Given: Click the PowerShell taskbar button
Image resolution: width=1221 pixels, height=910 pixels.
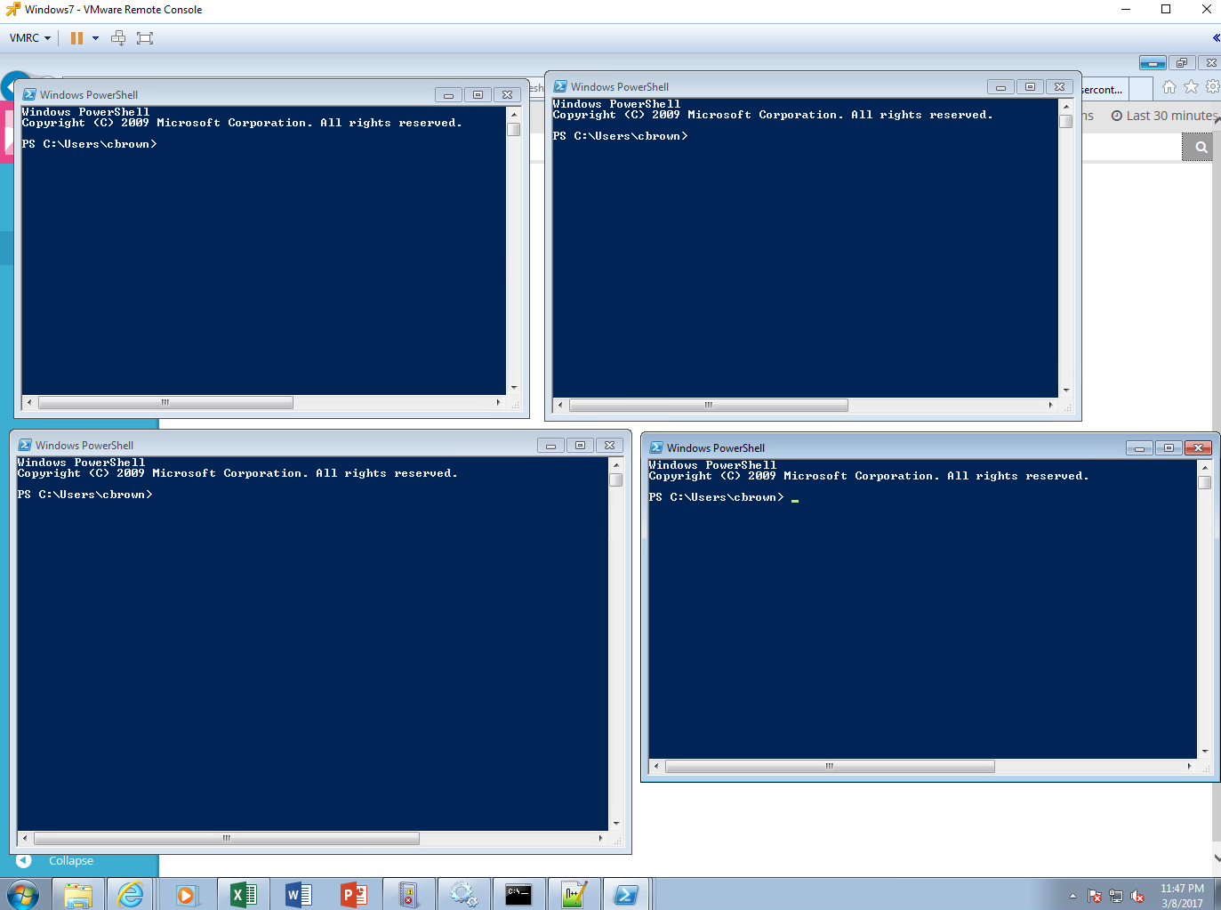Looking at the screenshot, I should click(626, 895).
